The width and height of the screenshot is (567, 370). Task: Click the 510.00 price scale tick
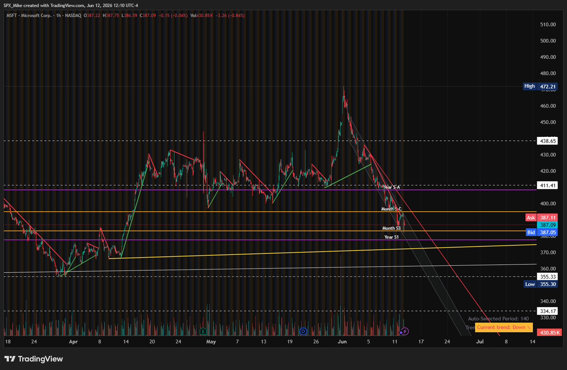tap(547, 25)
